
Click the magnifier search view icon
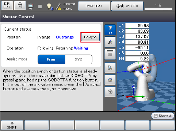110,68
